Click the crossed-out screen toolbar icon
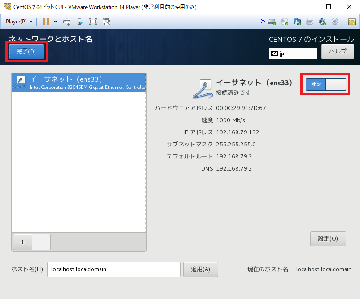This screenshot has height=299, width=360. tap(106, 22)
